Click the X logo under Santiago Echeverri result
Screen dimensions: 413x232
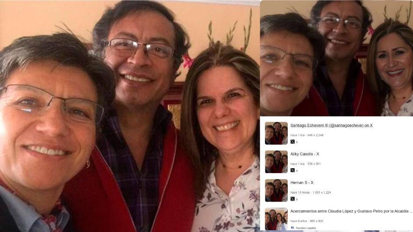pyautogui.click(x=293, y=142)
